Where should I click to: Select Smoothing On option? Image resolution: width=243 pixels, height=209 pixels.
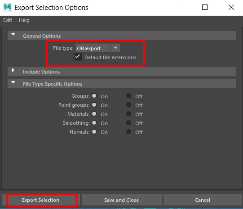[x=94, y=123]
